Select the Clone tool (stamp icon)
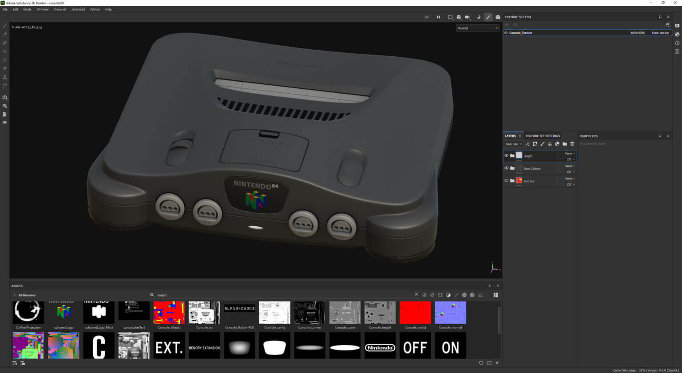 click(x=5, y=77)
